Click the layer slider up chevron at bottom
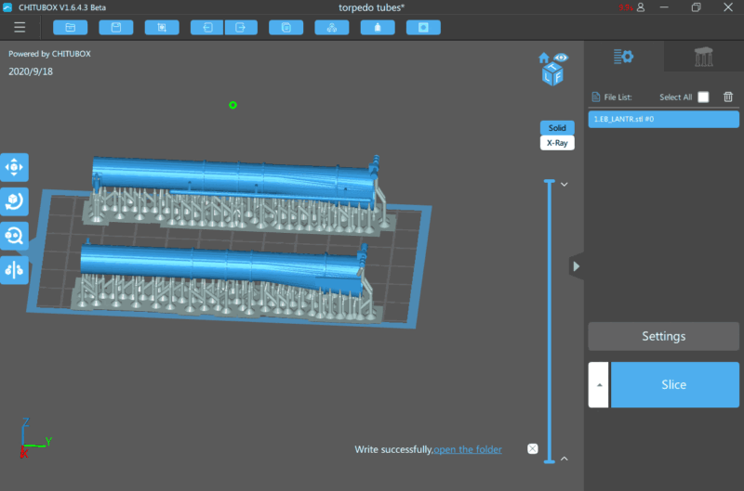 pos(565,459)
